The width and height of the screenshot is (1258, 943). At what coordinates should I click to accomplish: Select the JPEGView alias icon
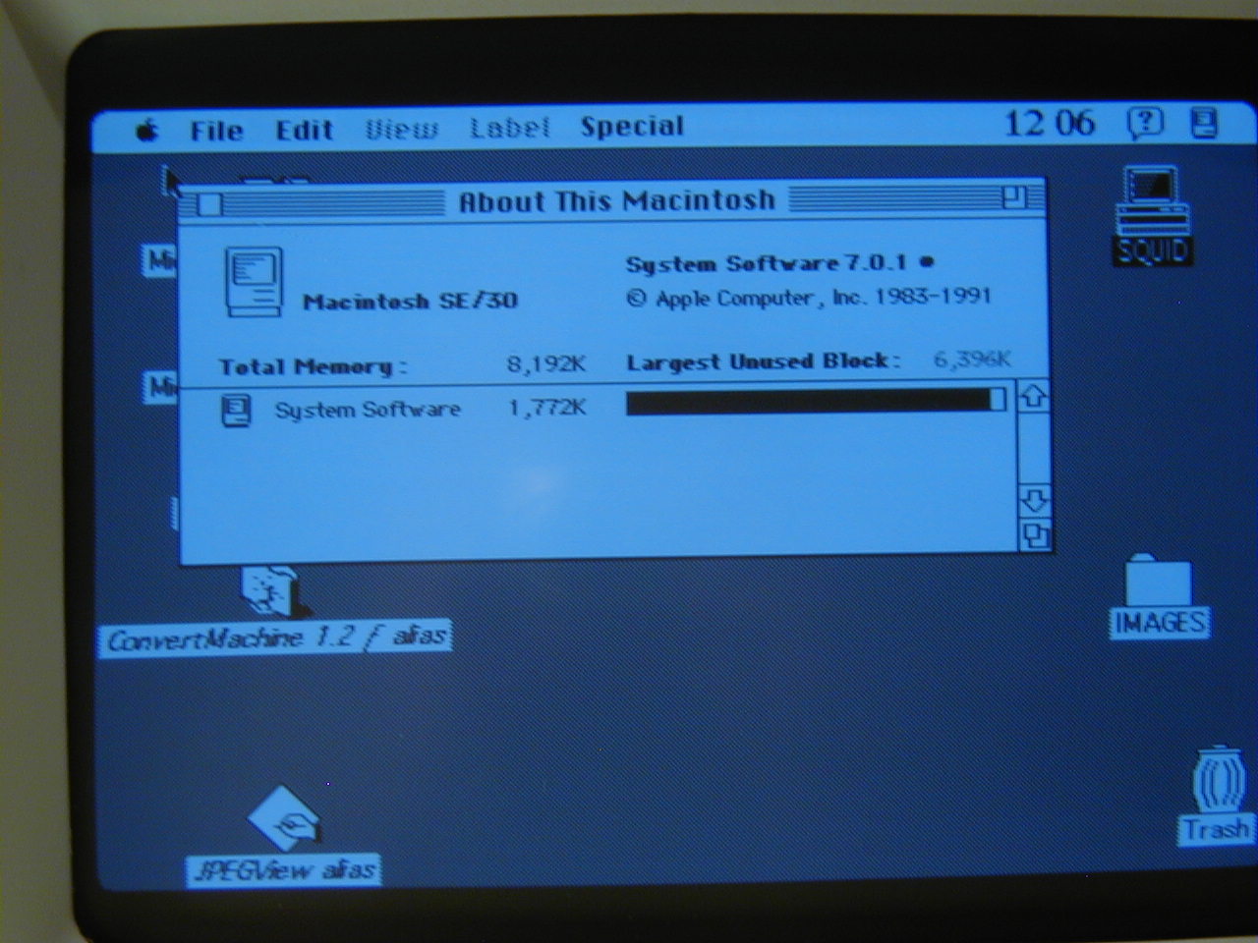(x=282, y=819)
